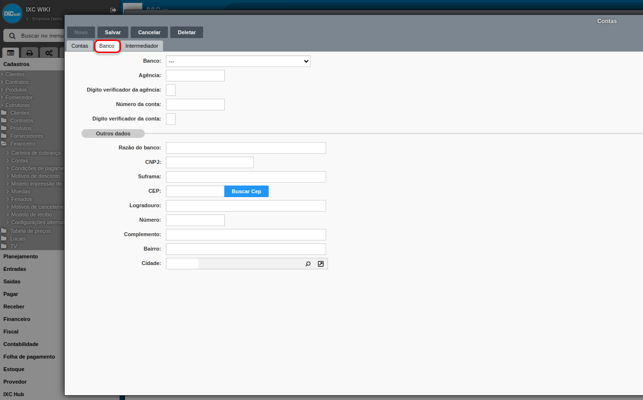The height and width of the screenshot is (400, 643).
Task: Focus the Agência input field
Action: coord(195,76)
